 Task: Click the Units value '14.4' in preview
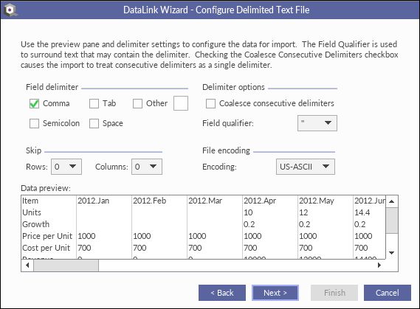[x=362, y=212]
